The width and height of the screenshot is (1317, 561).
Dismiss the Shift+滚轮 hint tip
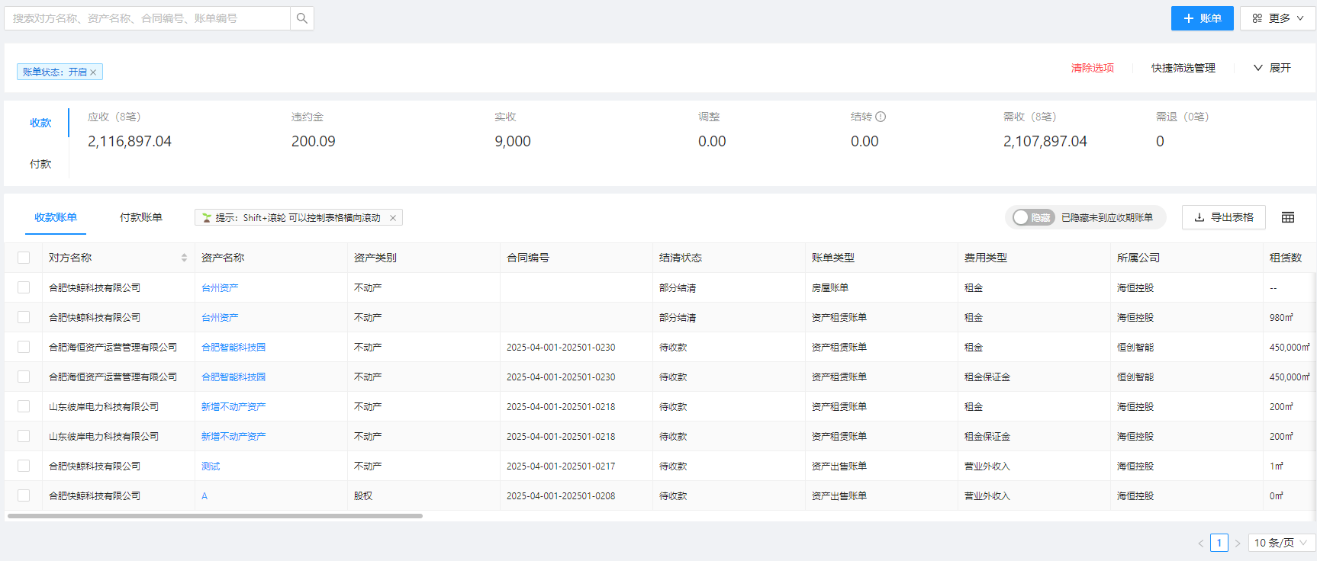pos(393,218)
